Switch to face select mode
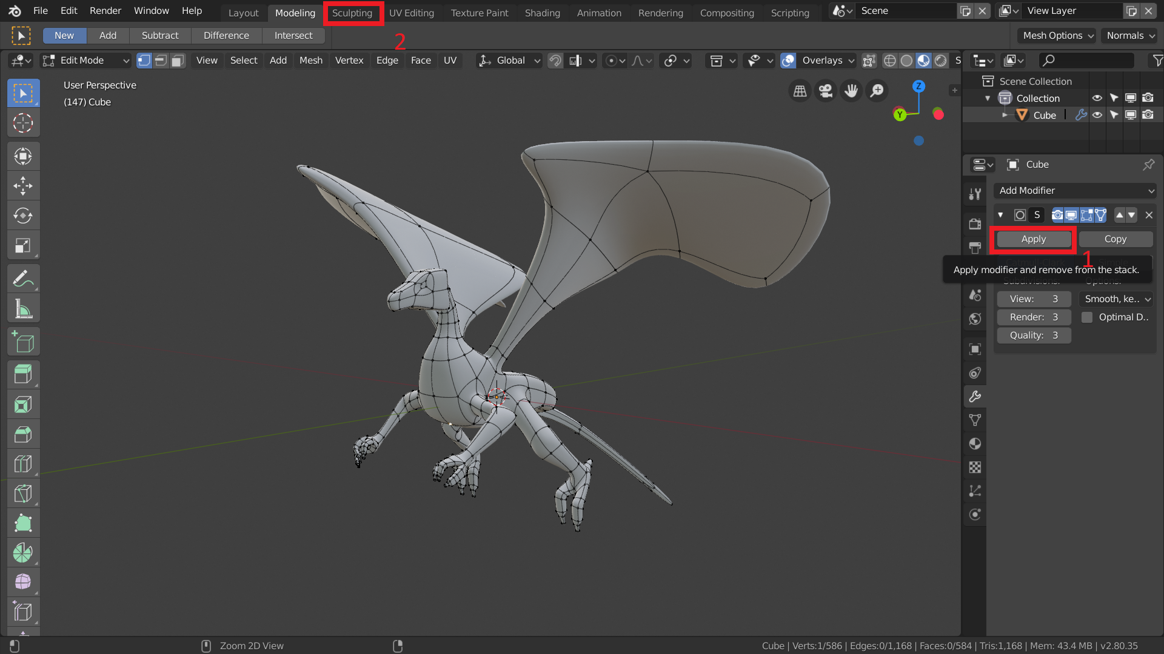Image resolution: width=1164 pixels, height=654 pixels. [178, 61]
